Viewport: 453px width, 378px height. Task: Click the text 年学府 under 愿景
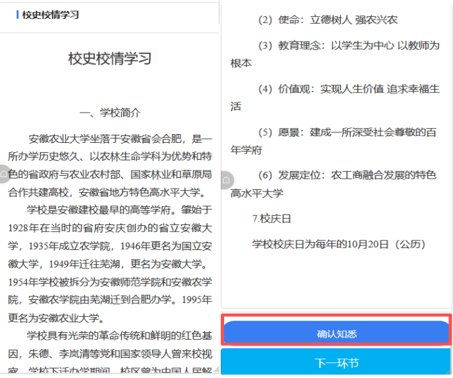pyautogui.click(x=246, y=150)
